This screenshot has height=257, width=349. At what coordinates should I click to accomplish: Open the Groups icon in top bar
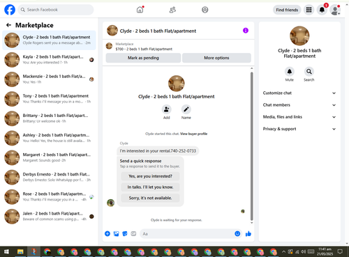pyautogui.click(x=205, y=10)
